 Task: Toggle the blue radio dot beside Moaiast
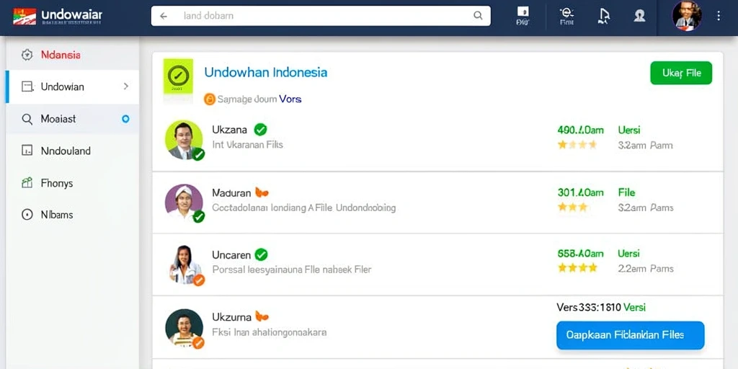coord(125,119)
